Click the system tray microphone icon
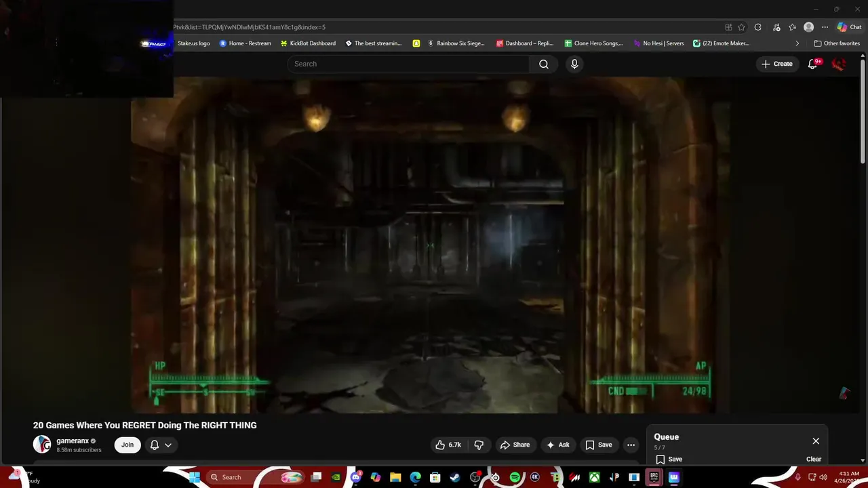 [797, 477]
